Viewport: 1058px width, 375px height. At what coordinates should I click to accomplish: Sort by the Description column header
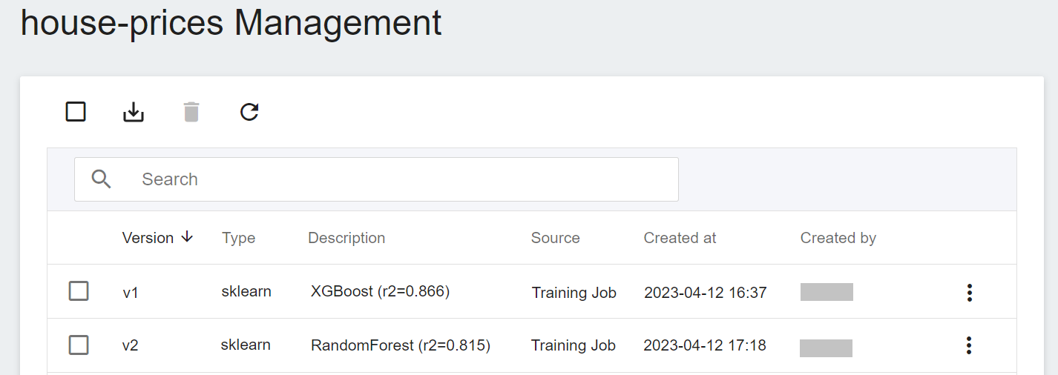point(346,238)
